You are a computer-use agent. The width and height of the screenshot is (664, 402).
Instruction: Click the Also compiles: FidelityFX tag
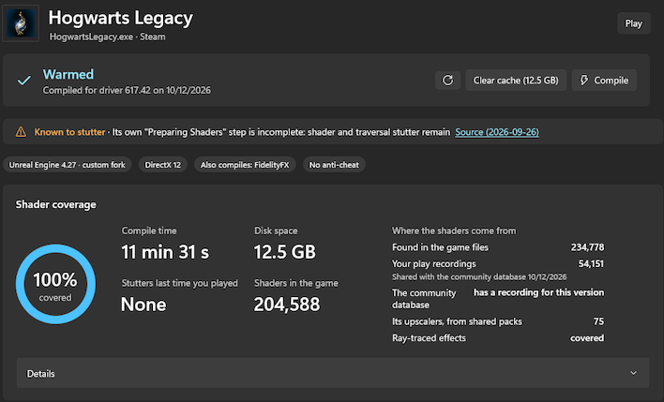pos(245,165)
